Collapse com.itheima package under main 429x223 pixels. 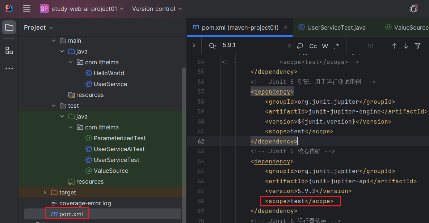[71, 62]
